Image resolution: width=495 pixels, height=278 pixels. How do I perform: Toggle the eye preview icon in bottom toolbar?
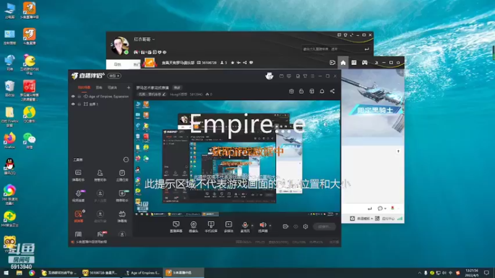point(296,226)
